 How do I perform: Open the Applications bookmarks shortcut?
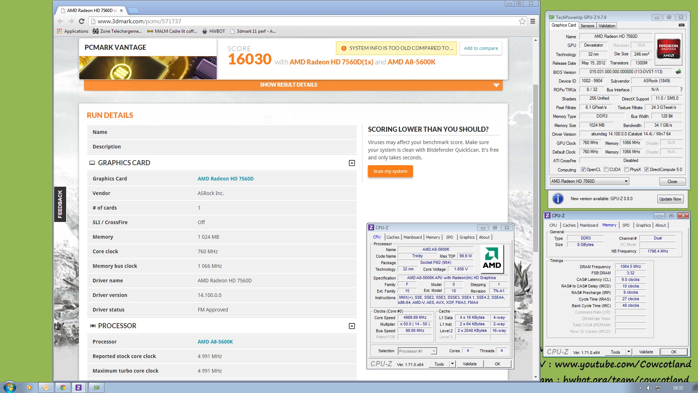click(73, 31)
